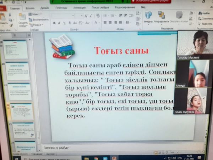This screenshot has height=160, width=213.
Task: Click the Заметки к слайду notes field
Action: point(106,147)
